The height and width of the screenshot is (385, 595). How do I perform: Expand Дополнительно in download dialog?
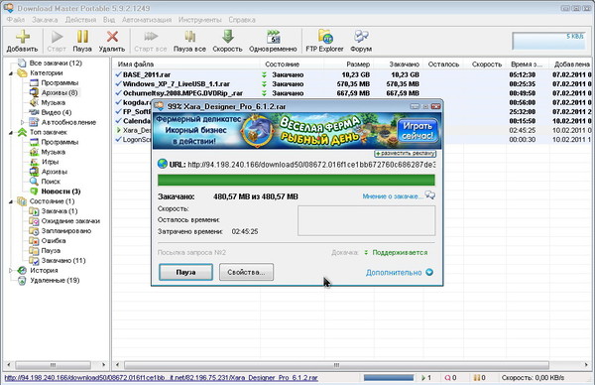400,272
